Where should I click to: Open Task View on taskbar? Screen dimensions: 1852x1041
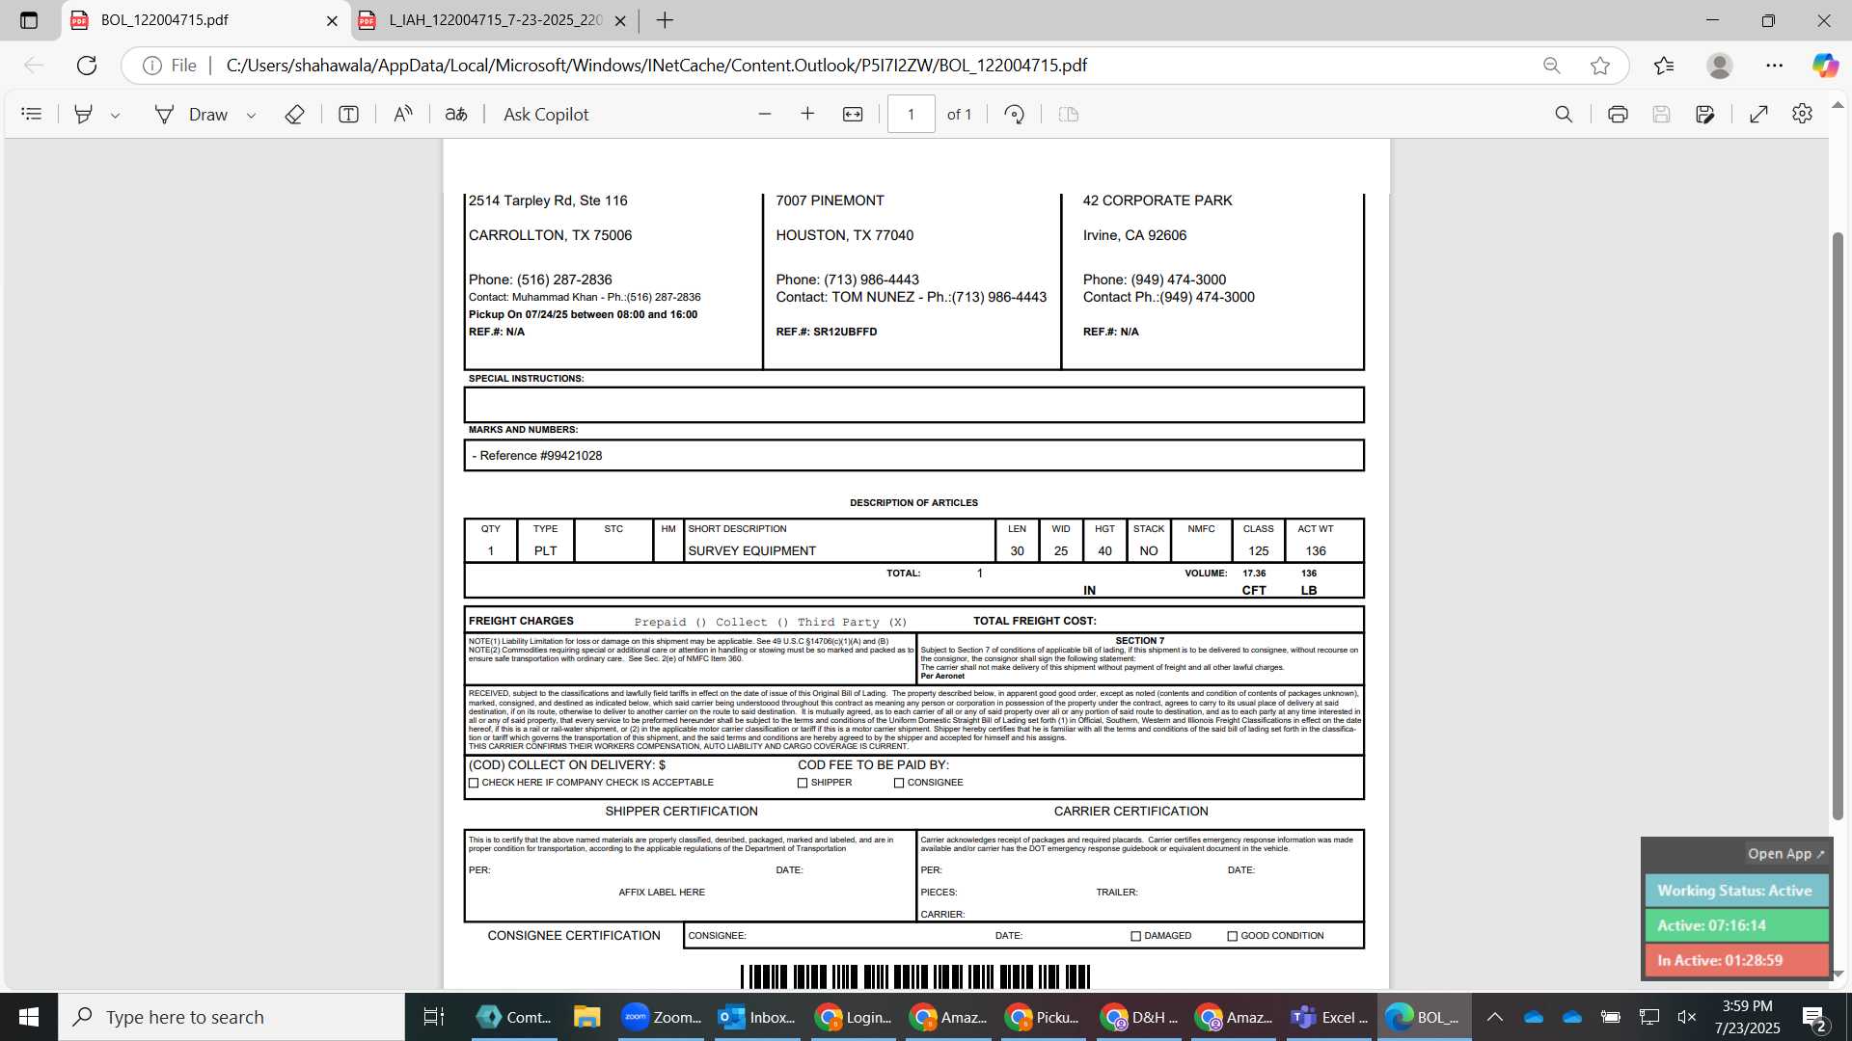pyautogui.click(x=434, y=1017)
